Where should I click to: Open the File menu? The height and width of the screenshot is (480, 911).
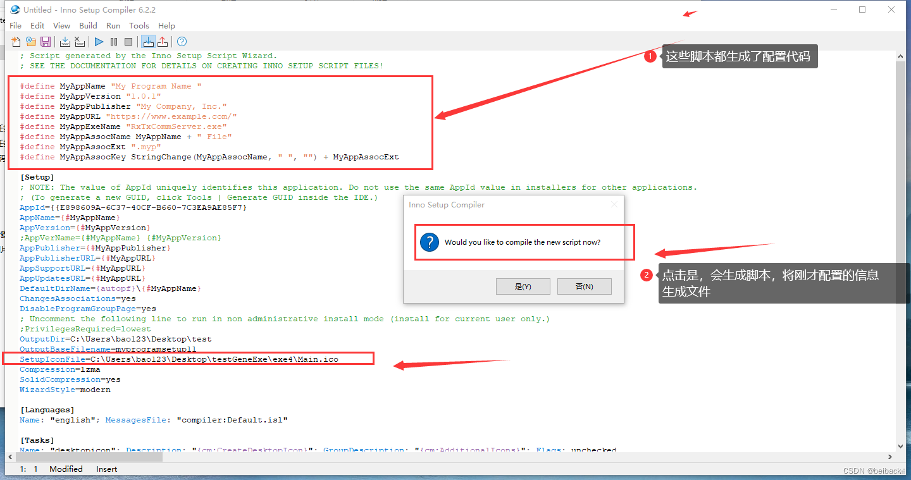(16, 25)
